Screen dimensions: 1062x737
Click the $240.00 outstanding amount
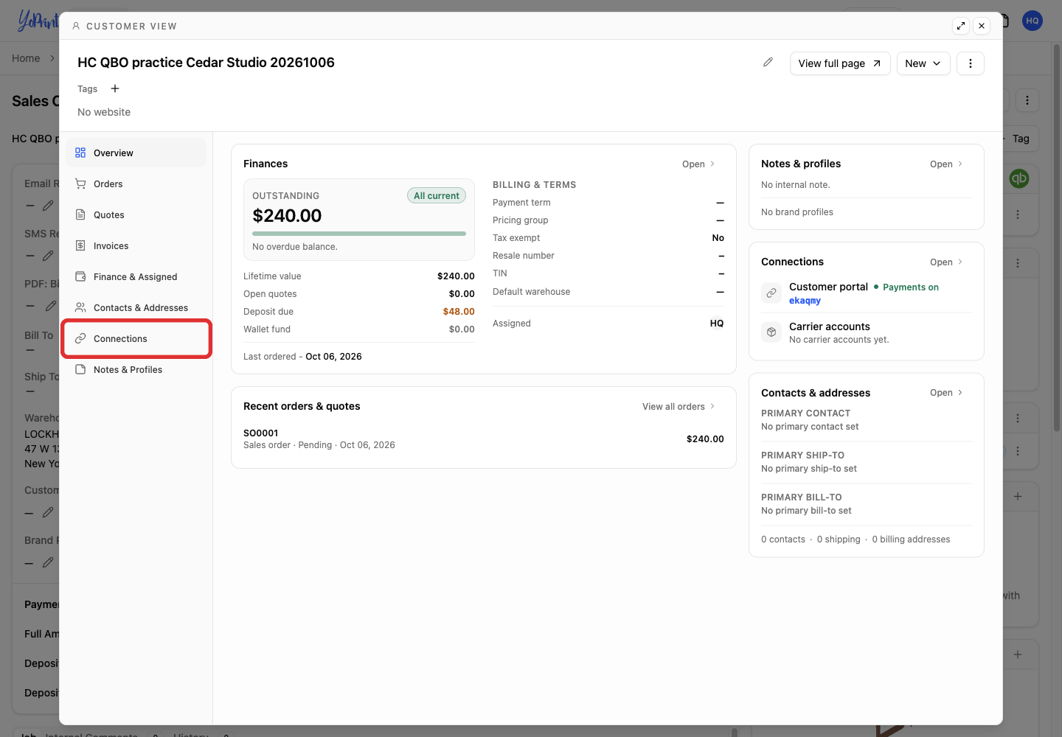tap(287, 216)
